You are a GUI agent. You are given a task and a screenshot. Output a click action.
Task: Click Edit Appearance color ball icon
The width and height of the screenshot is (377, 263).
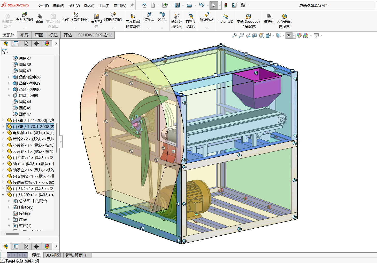pyautogui.click(x=299, y=35)
